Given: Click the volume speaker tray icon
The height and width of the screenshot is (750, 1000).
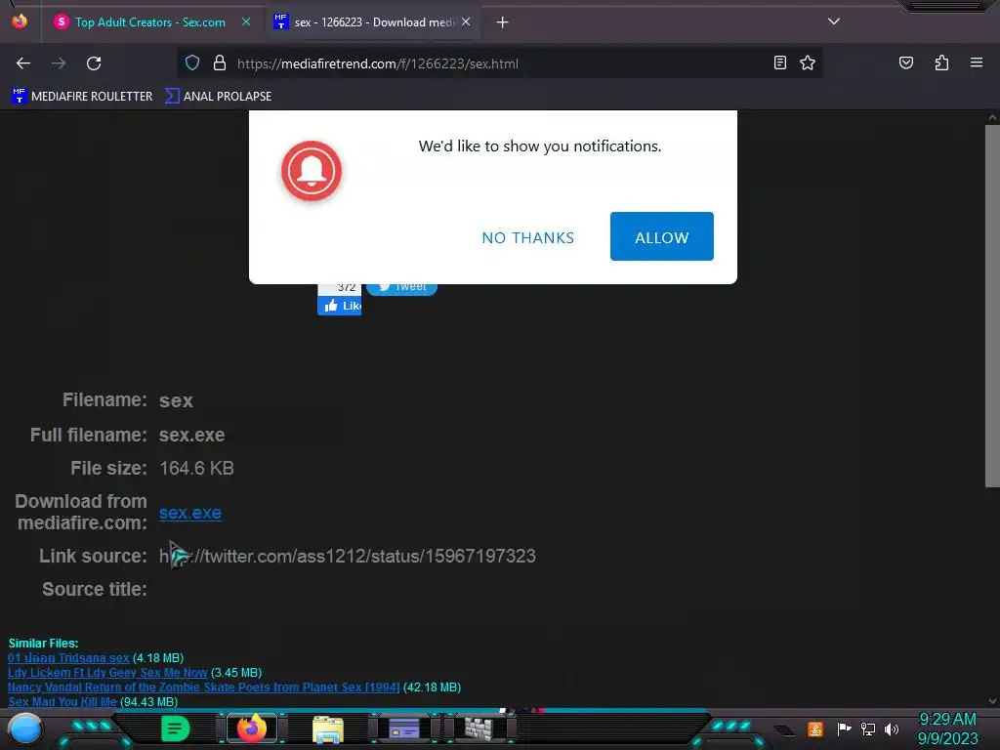Looking at the screenshot, I should [892, 729].
